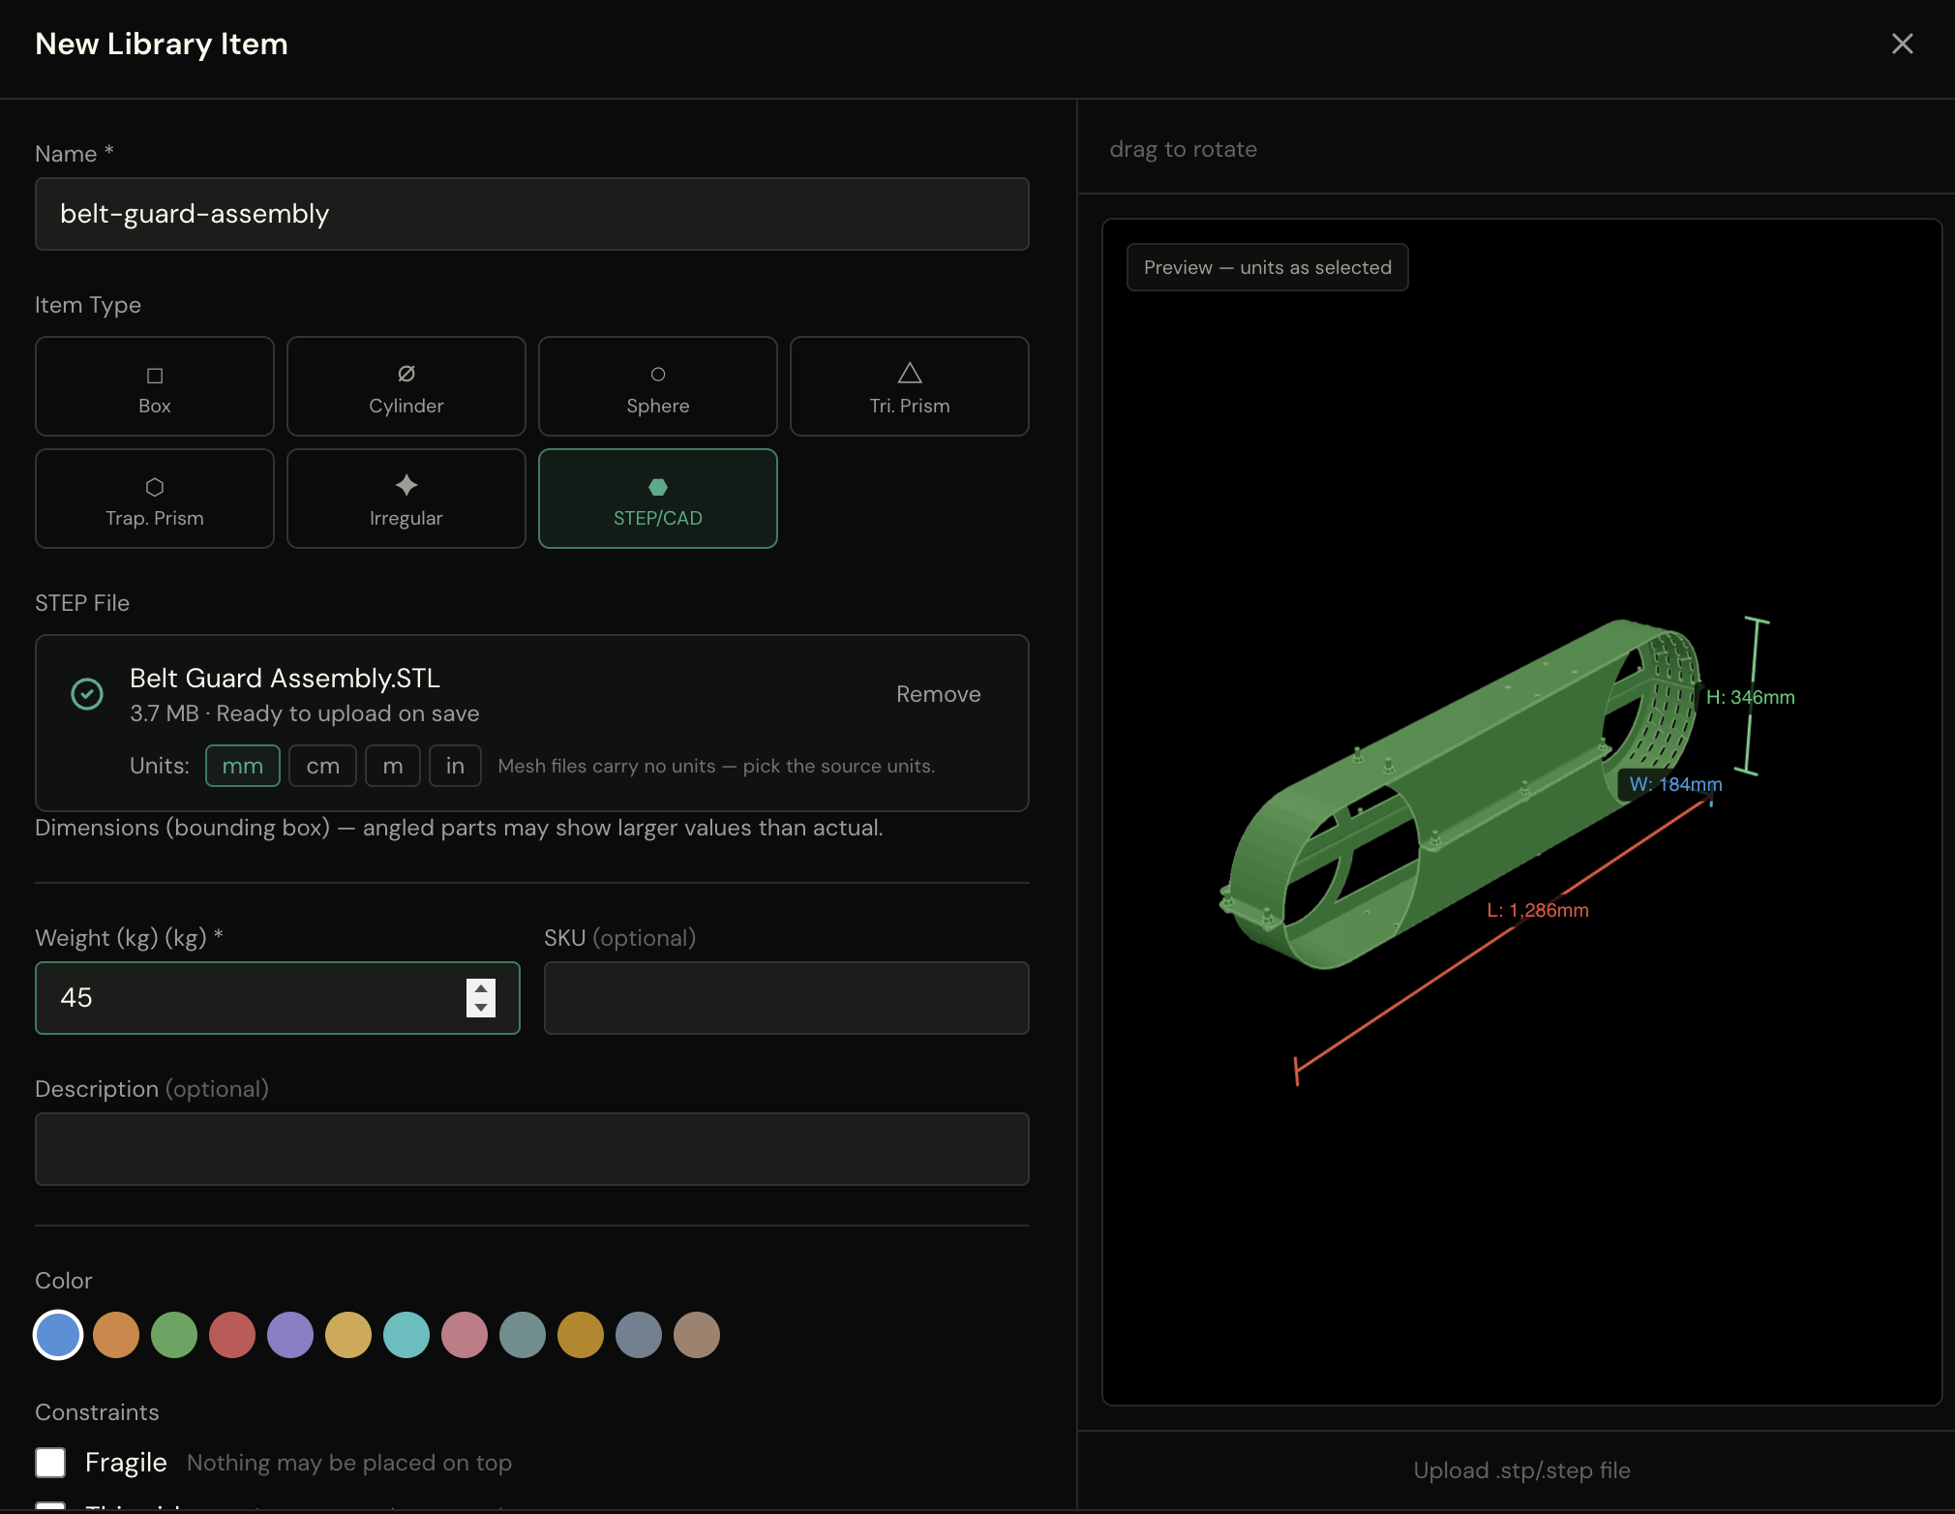This screenshot has height=1514, width=1955.
Task: Pick the slate gray color swatch
Action: pos(639,1335)
